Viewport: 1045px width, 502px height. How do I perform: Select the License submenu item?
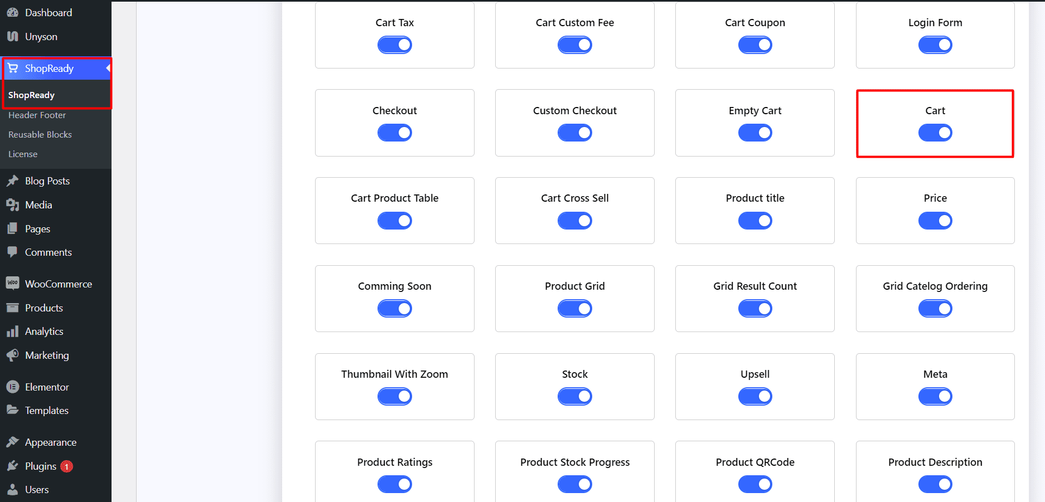pyautogui.click(x=23, y=154)
